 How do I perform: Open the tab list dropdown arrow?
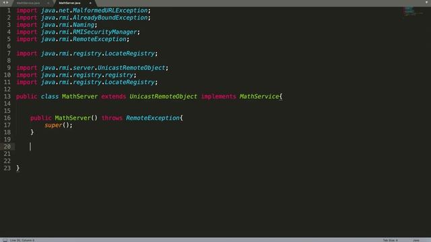[426, 3]
